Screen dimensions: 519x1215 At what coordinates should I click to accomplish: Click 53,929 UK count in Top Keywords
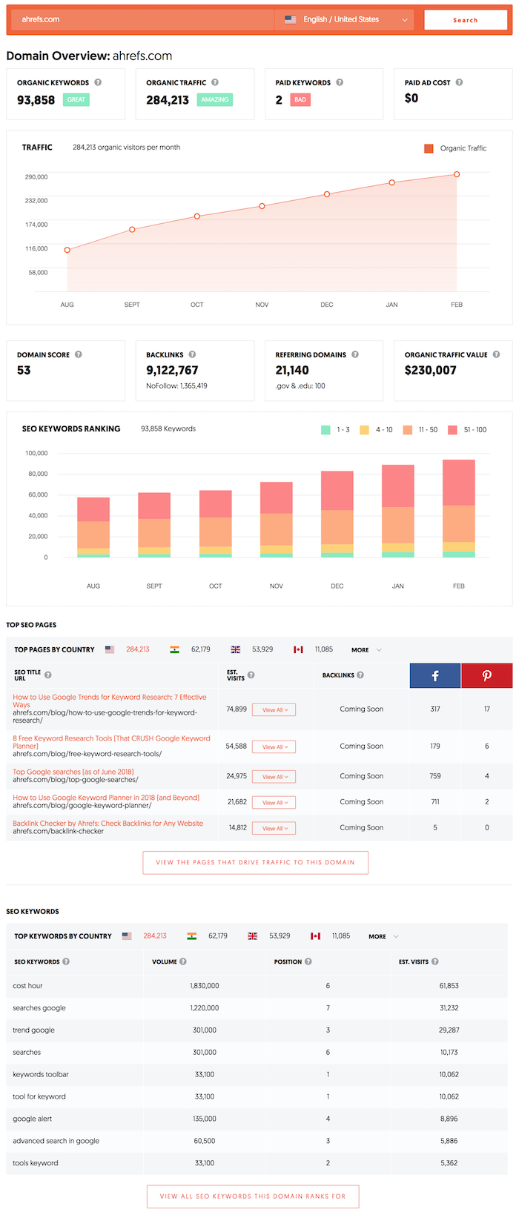280,936
